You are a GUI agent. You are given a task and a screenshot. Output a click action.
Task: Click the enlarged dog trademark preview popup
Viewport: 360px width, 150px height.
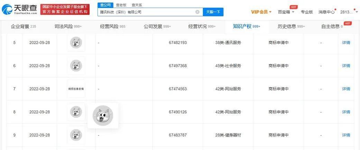click(103, 116)
